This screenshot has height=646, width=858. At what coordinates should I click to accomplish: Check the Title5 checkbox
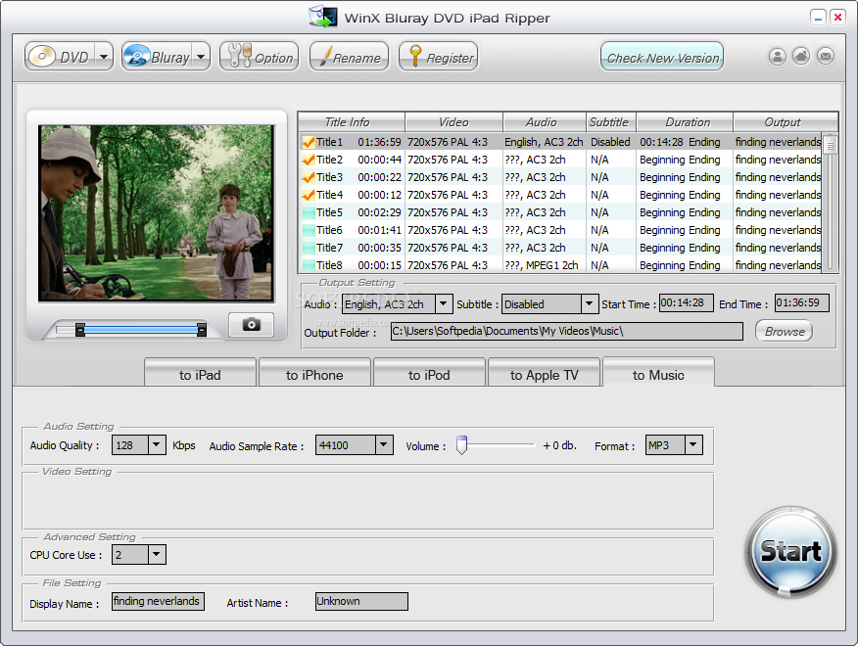point(309,212)
